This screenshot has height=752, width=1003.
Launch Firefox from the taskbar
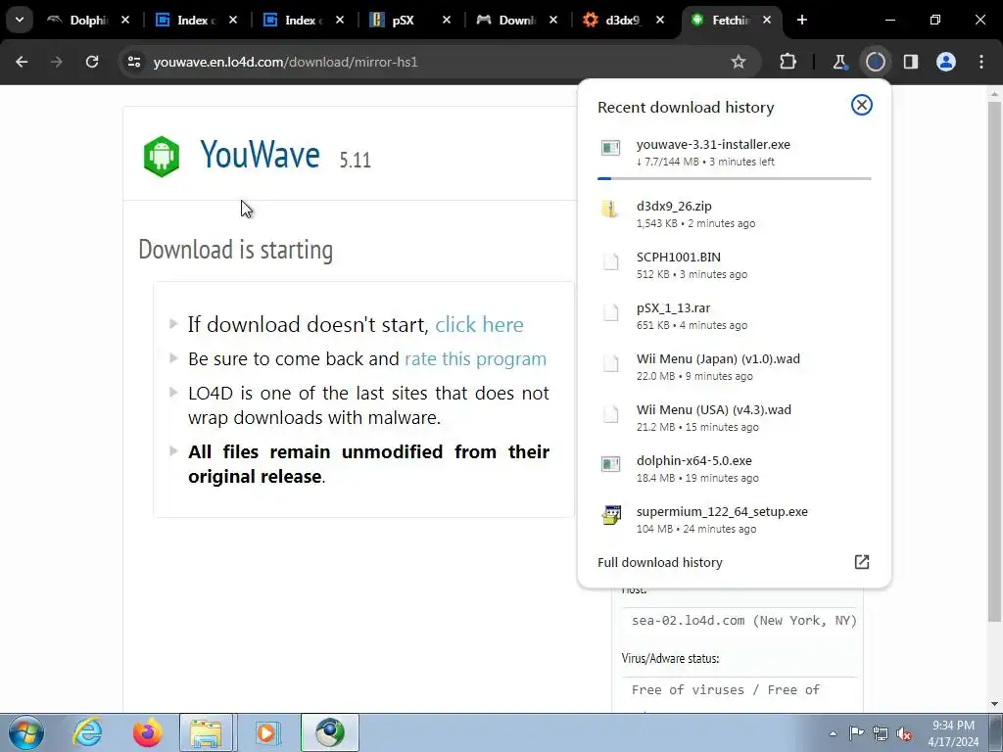(x=148, y=732)
